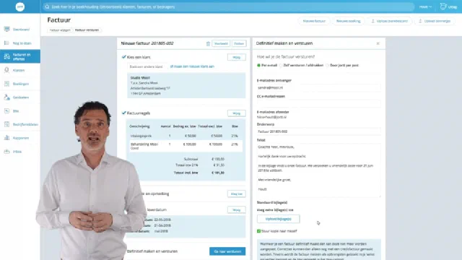This screenshot has height=260, width=462.
Task: Open Klanten via its person icon
Action: click(x=6, y=70)
